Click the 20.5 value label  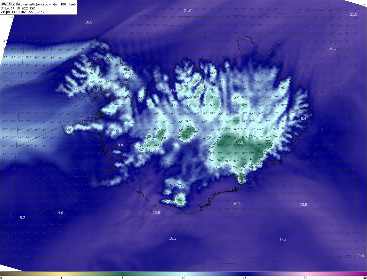point(333,48)
